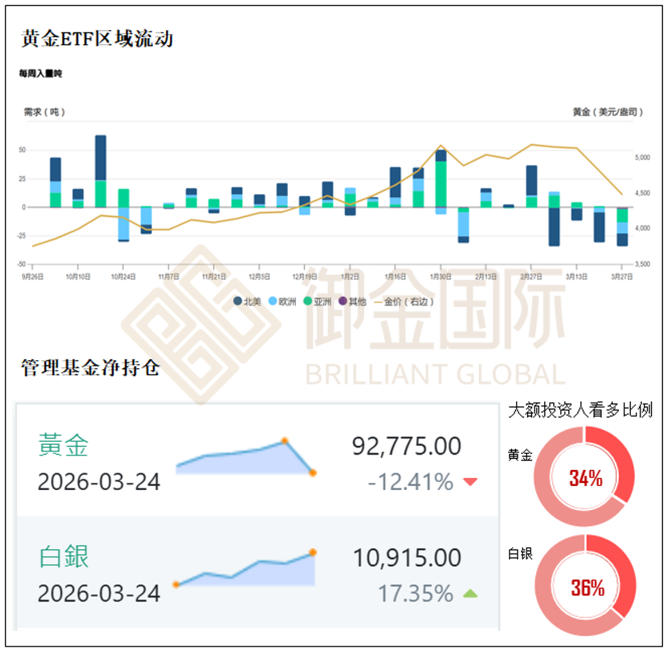
Task: Click the Brilliant Global watermark logo emblem
Action: 200,325
